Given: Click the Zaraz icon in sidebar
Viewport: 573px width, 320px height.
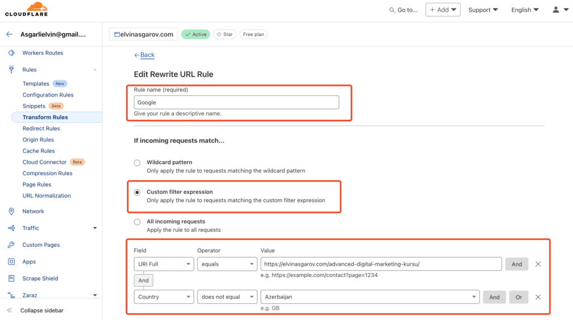Looking at the screenshot, I should click(11, 295).
